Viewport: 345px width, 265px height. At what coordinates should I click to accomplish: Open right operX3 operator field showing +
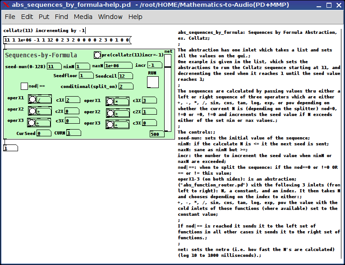coord(121,125)
